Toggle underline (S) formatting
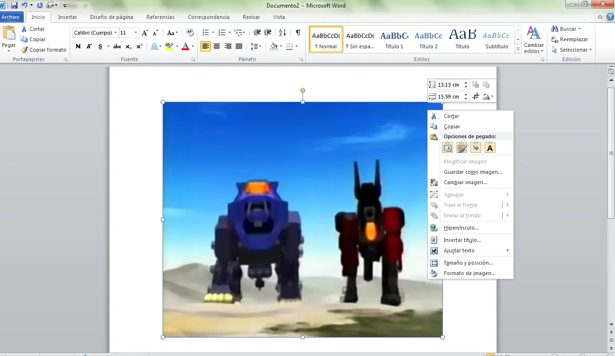615x356 pixels. (100, 46)
